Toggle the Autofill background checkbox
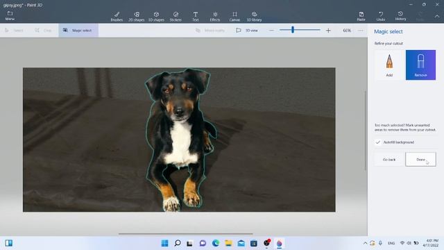Viewport: 444px width, 250px height. coord(378,142)
